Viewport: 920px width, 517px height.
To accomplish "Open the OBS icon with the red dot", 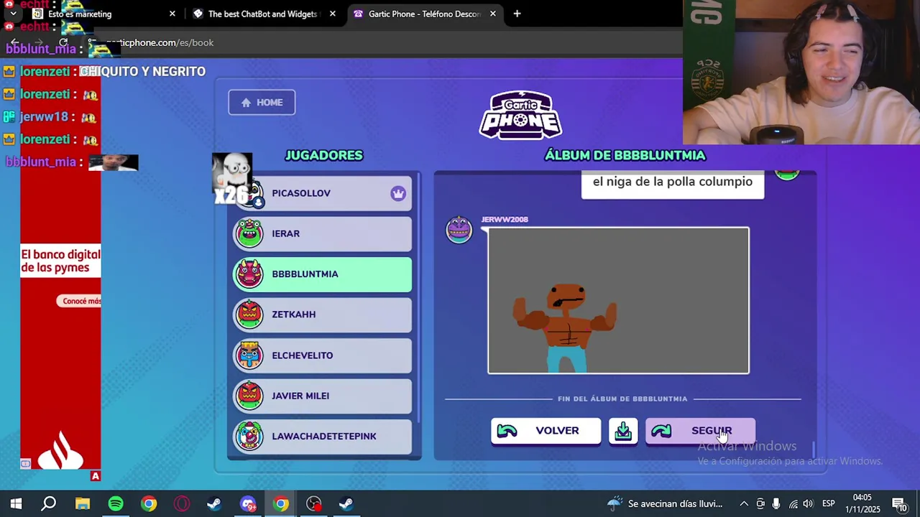I will tap(314, 503).
